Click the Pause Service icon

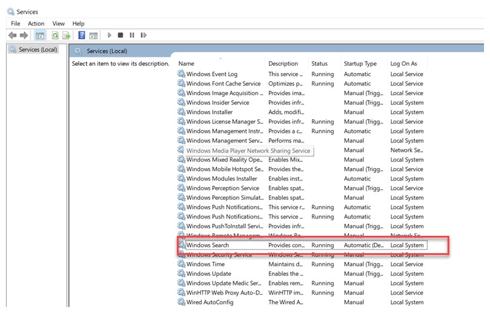tap(132, 35)
